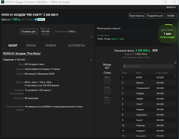
Task: Click the Входы 627 entries count
Action: click(107, 66)
